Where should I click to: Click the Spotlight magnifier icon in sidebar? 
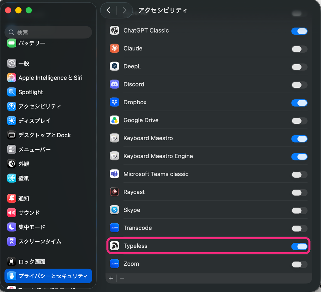12,92
